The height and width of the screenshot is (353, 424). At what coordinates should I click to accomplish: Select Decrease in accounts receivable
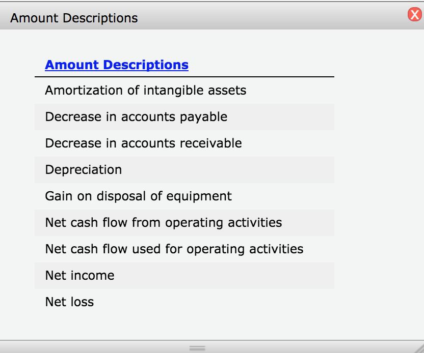pos(143,143)
